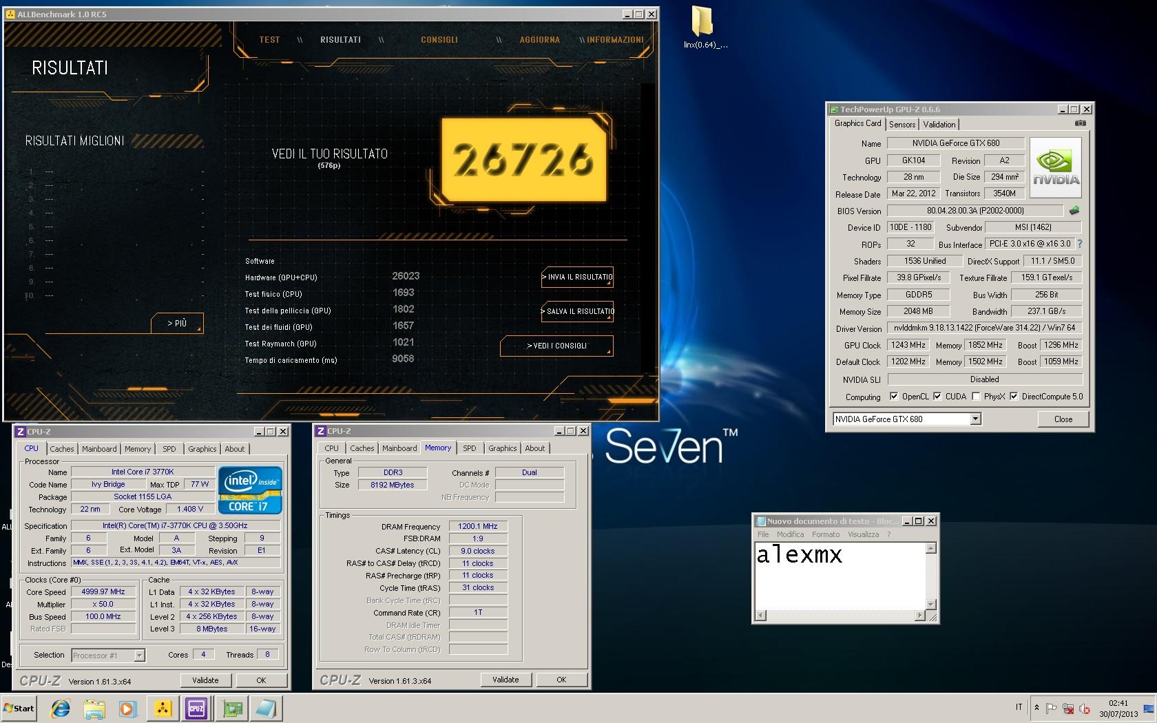1157x723 pixels.
Task: Switch to CPU-Z taskbar button
Action: pyautogui.click(x=196, y=709)
